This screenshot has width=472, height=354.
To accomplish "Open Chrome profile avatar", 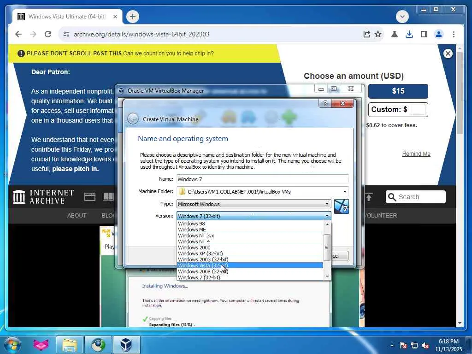I will coord(439,34).
